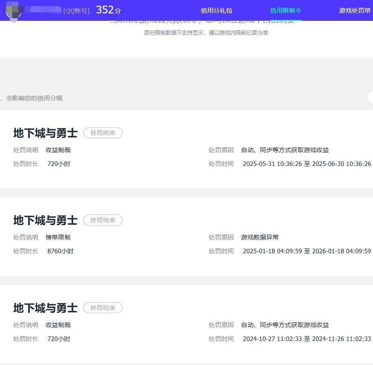Image resolution: width=373 pixels, height=365 pixels.
Task: Click the 游戏数据异常 penalty reason
Action: coord(260,237)
